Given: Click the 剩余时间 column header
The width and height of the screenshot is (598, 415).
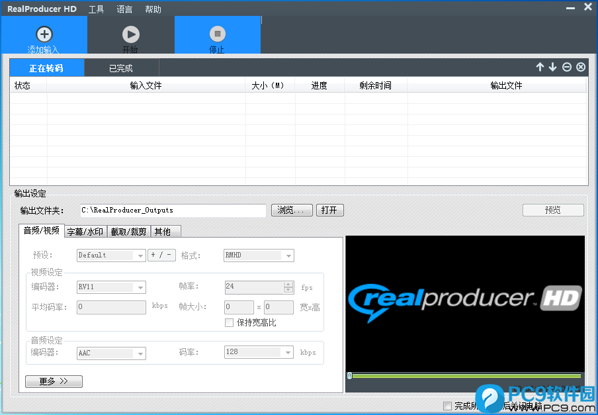Looking at the screenshot, I should 376,85.
